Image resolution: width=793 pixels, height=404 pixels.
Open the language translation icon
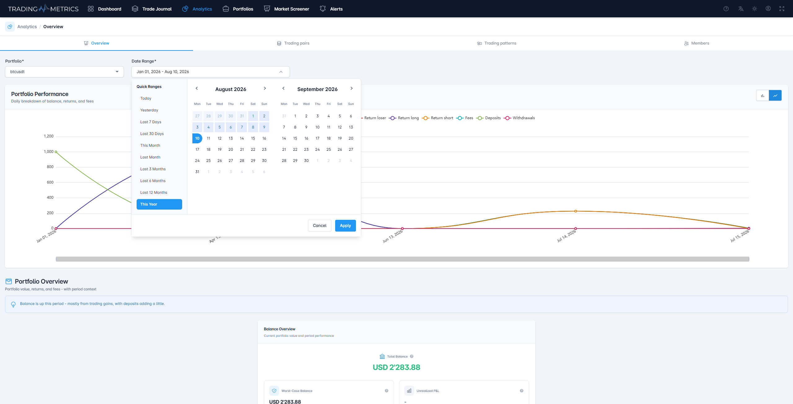(x=741, y=9)
